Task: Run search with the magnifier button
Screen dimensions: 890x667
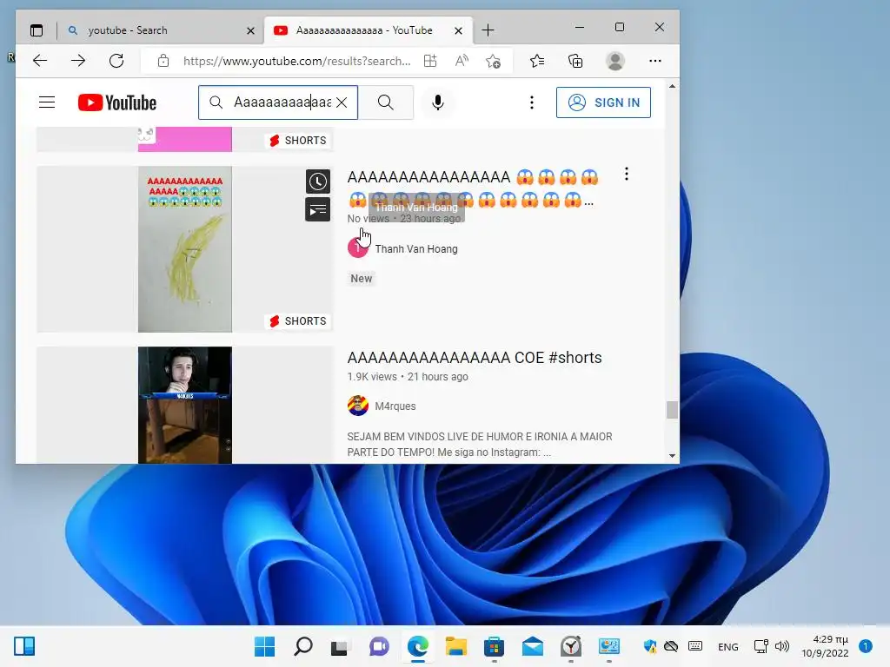Action: pos(386,102)
